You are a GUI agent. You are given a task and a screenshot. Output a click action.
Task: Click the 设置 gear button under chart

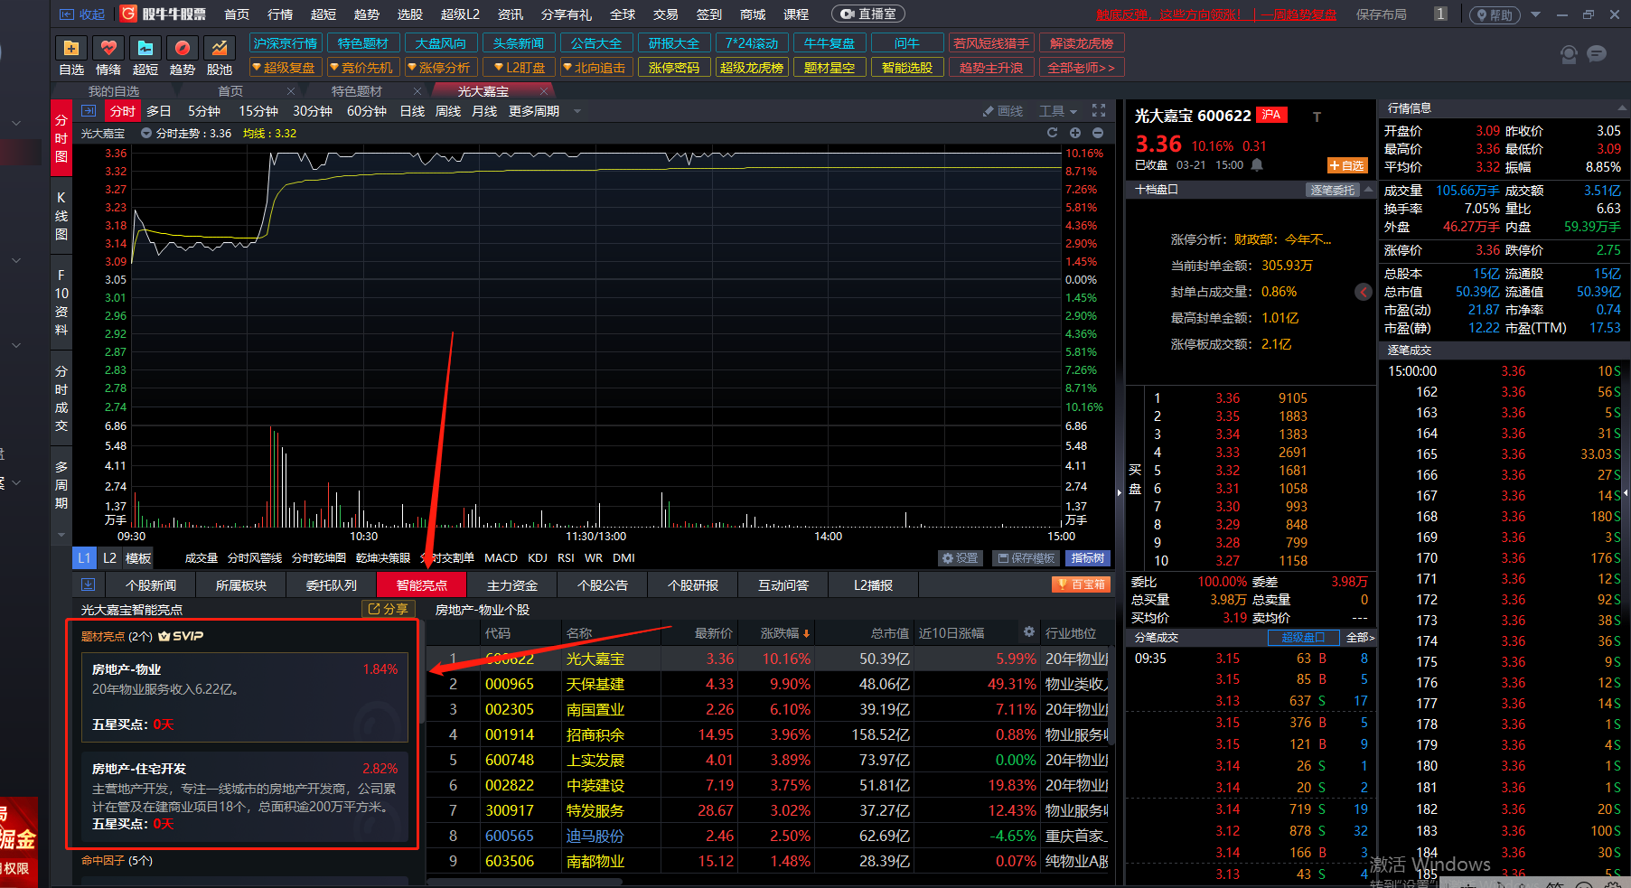click(960, 558)
